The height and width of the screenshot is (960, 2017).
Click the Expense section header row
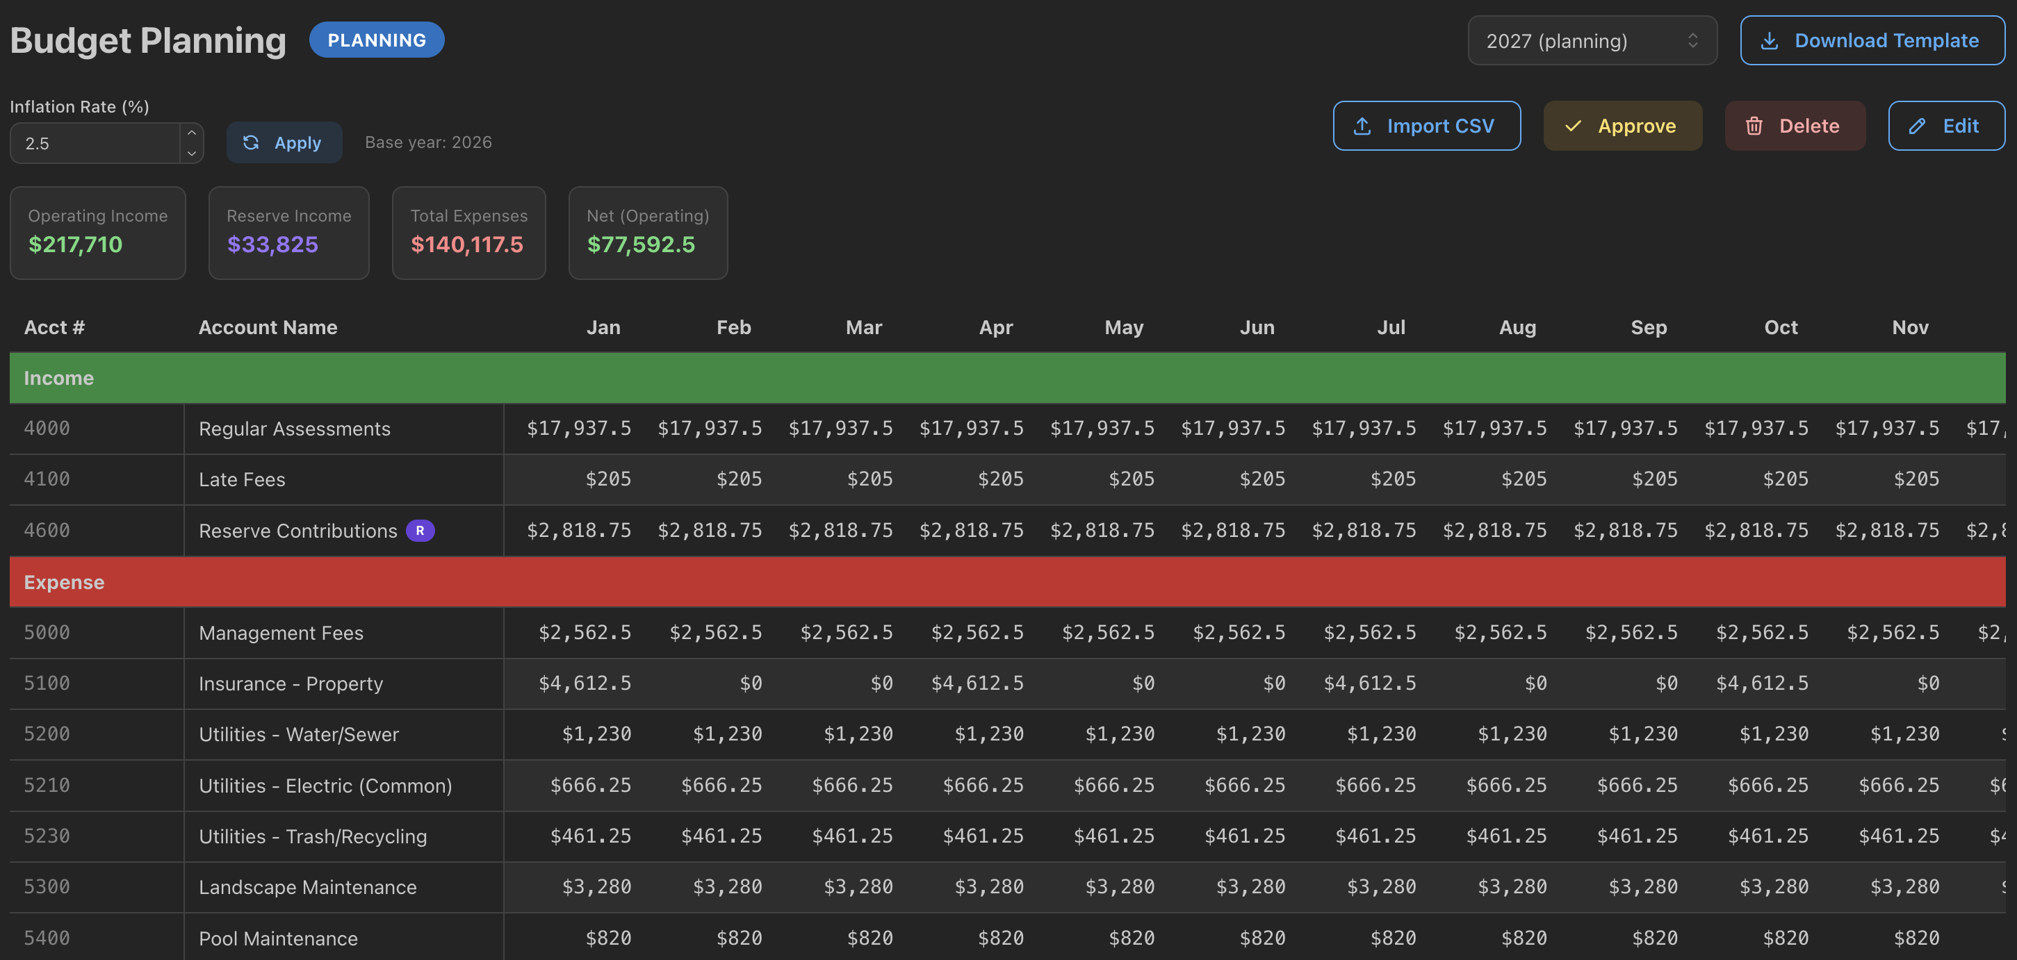click(x=1007, y=582)
